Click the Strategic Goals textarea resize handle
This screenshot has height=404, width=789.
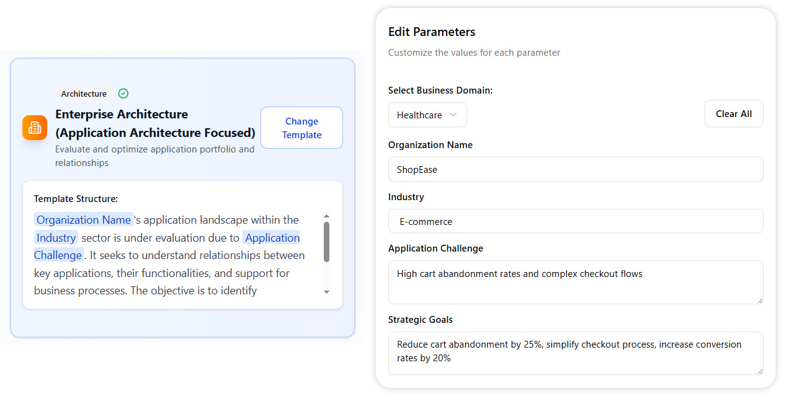tap(759, 371)
